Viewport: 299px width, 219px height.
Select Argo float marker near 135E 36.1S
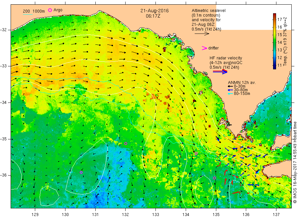click(x=214, y=178)
